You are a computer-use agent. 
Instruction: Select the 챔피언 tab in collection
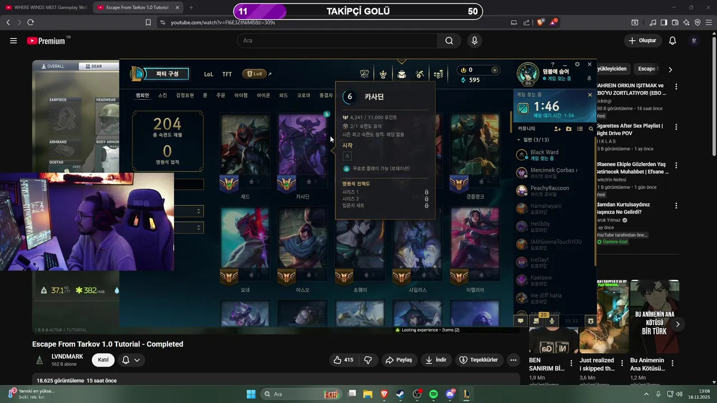[x=142, y=96]
